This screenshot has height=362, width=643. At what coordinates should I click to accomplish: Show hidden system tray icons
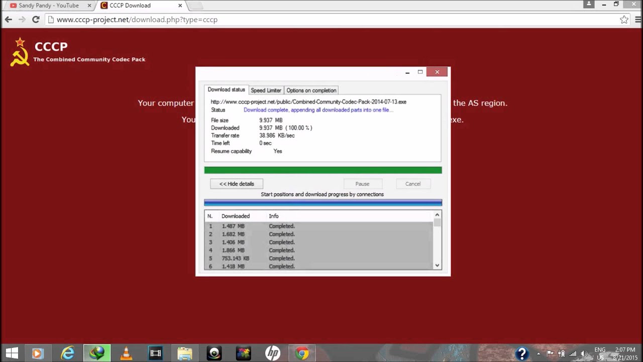(539, 353)
